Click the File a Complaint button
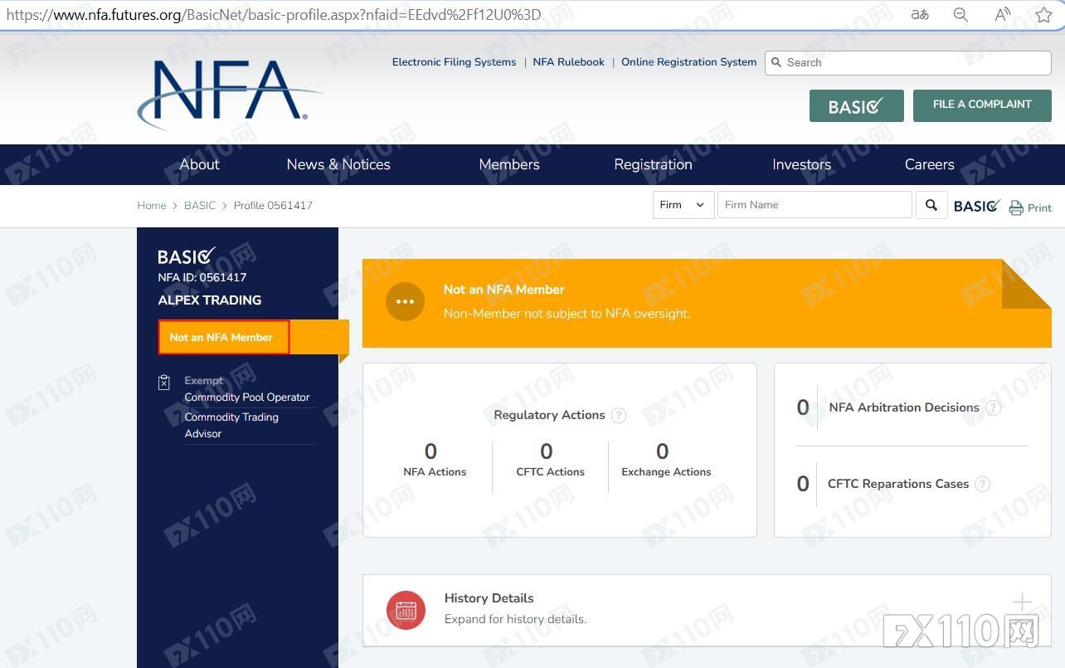Viewport: 1065px width, 668px height. [982, 105]
